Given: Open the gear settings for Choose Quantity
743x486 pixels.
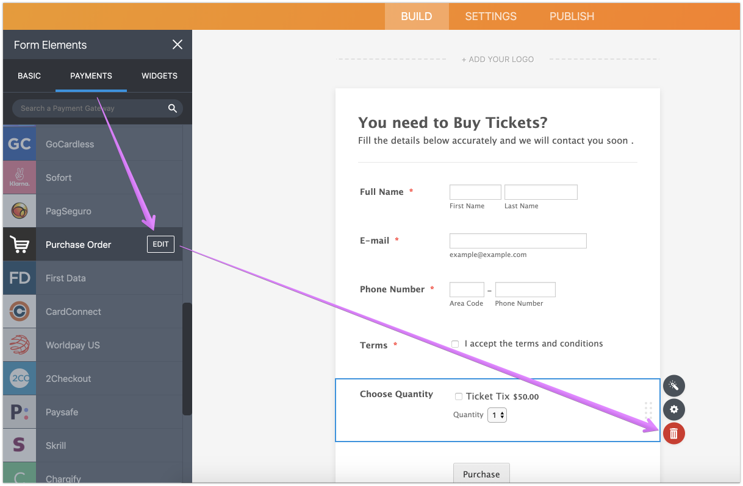Looking at the screenshot, I should pyautogui.click(x=674, y=409).
